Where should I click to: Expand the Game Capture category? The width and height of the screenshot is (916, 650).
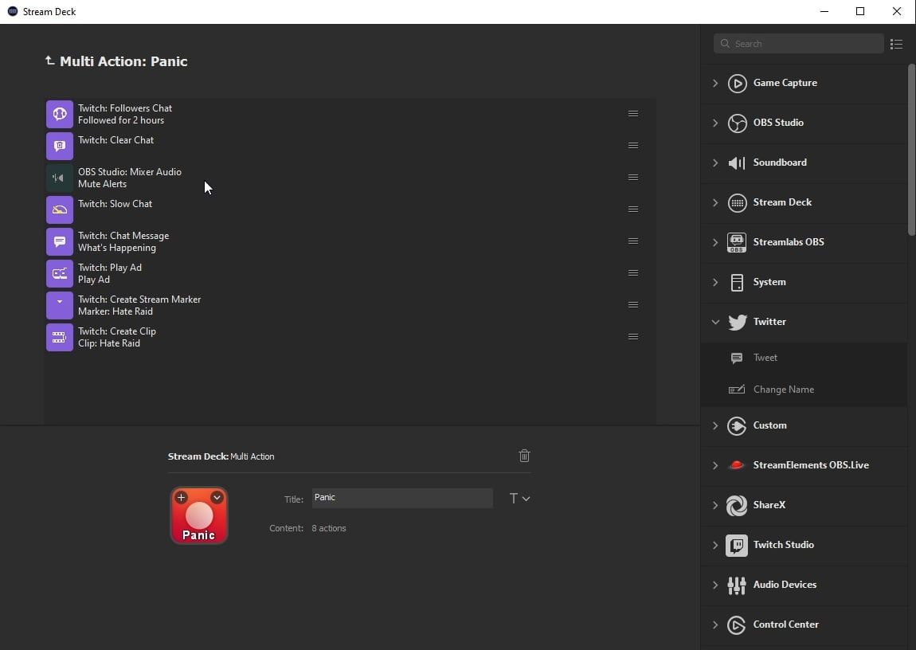tap(715, 83)
